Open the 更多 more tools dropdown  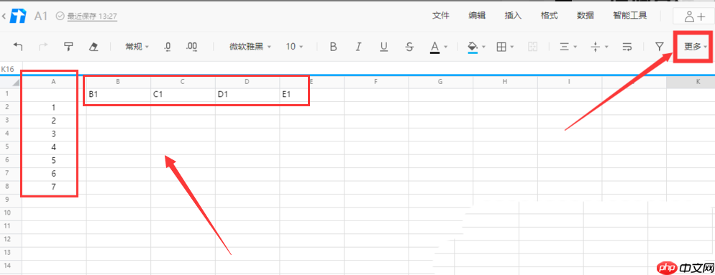696,47
